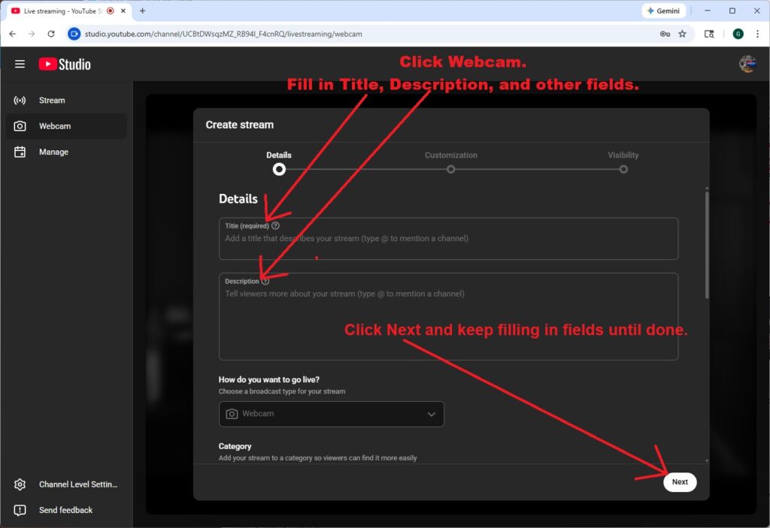Click into the stream Title input field

click(x=448, y=240)
